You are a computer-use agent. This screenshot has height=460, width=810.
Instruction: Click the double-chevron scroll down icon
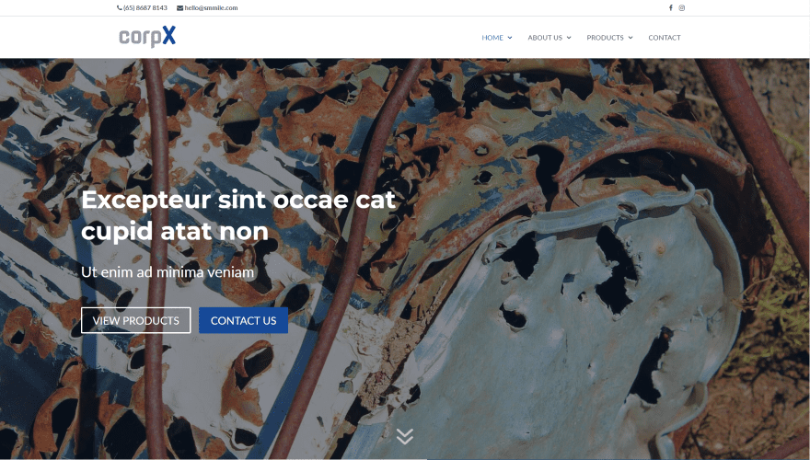coord(404,436)
